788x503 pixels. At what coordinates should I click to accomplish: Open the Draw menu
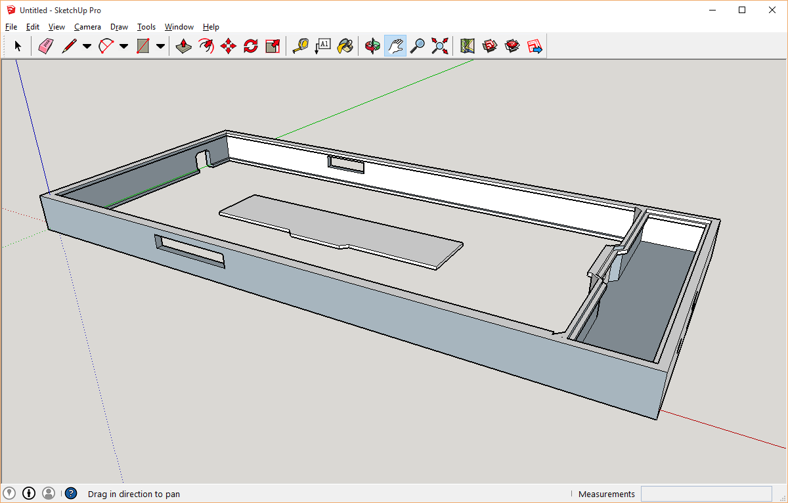(x=119, y=27)
